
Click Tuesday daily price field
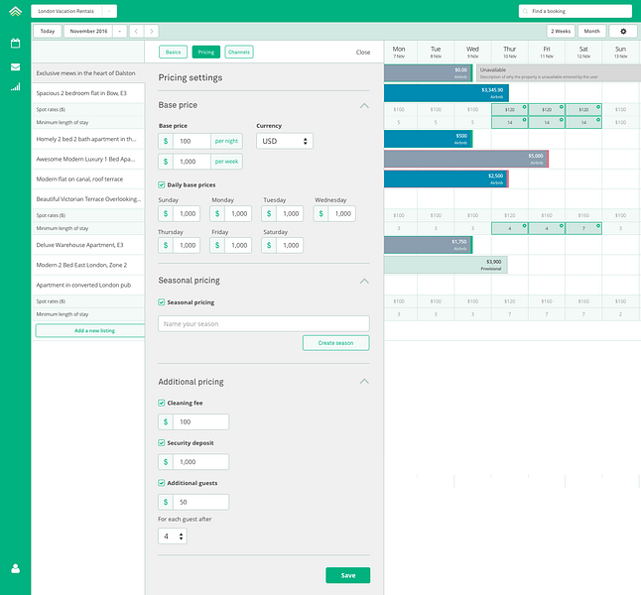click(x=283, y=214)
